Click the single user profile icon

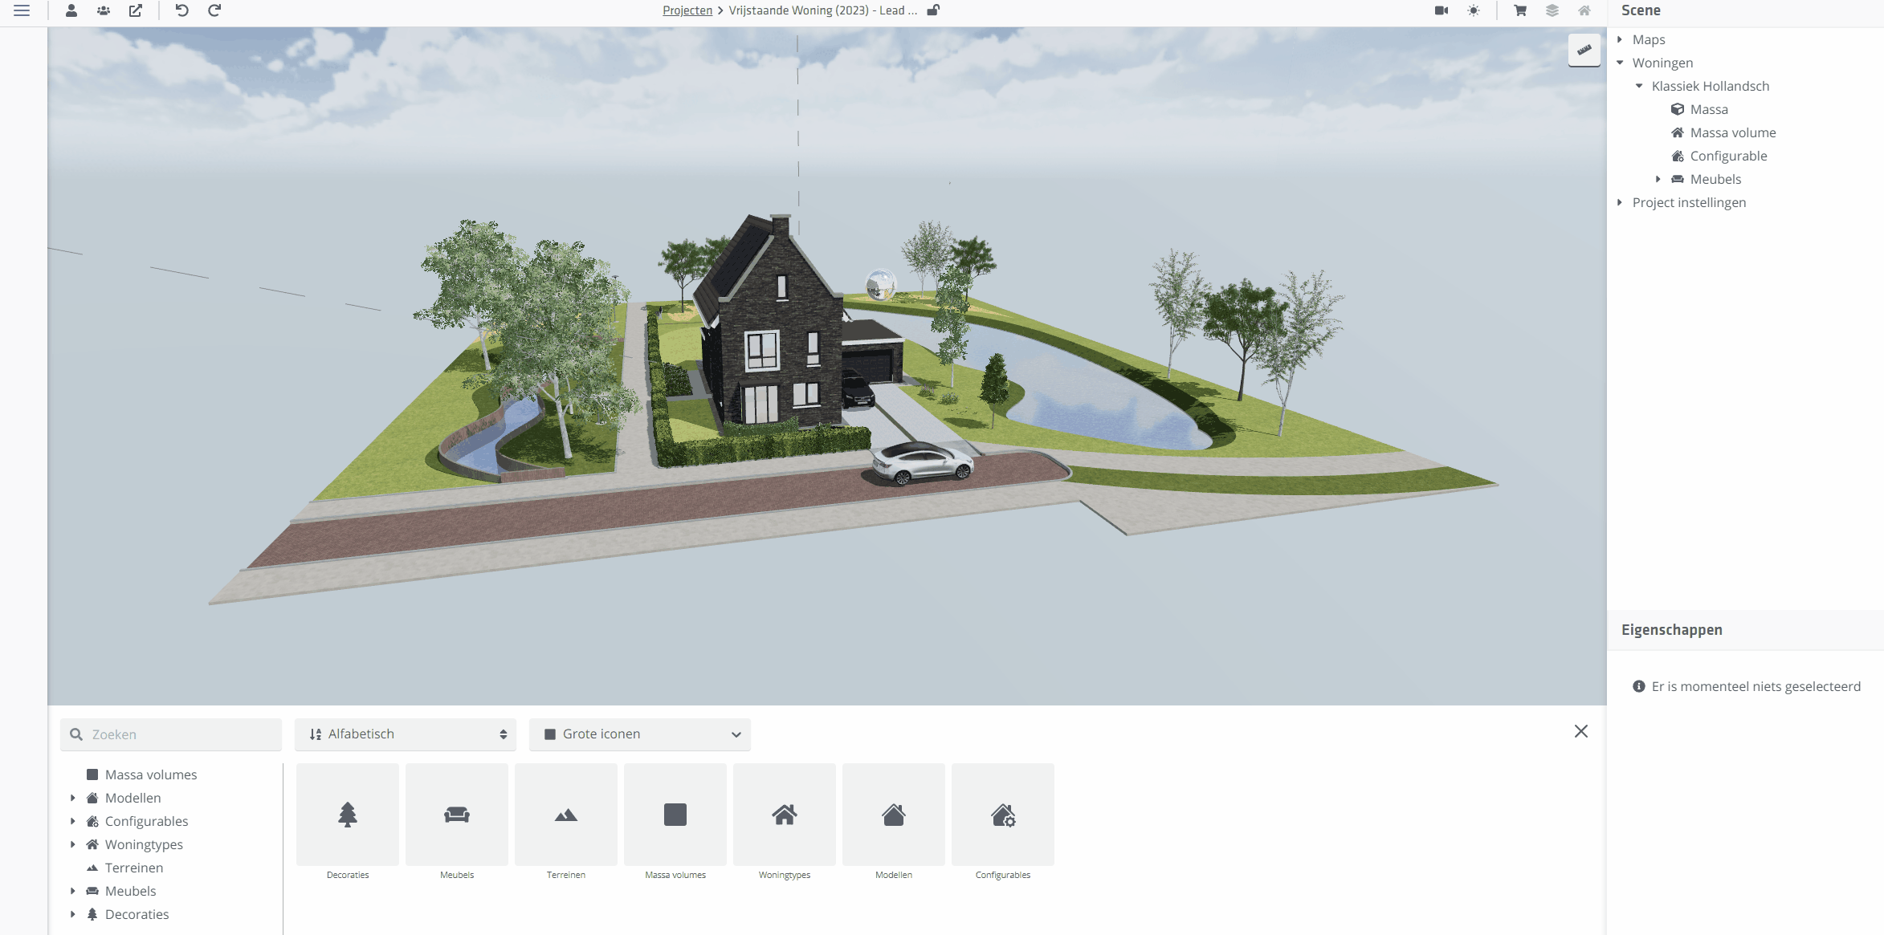click(71, 10)
